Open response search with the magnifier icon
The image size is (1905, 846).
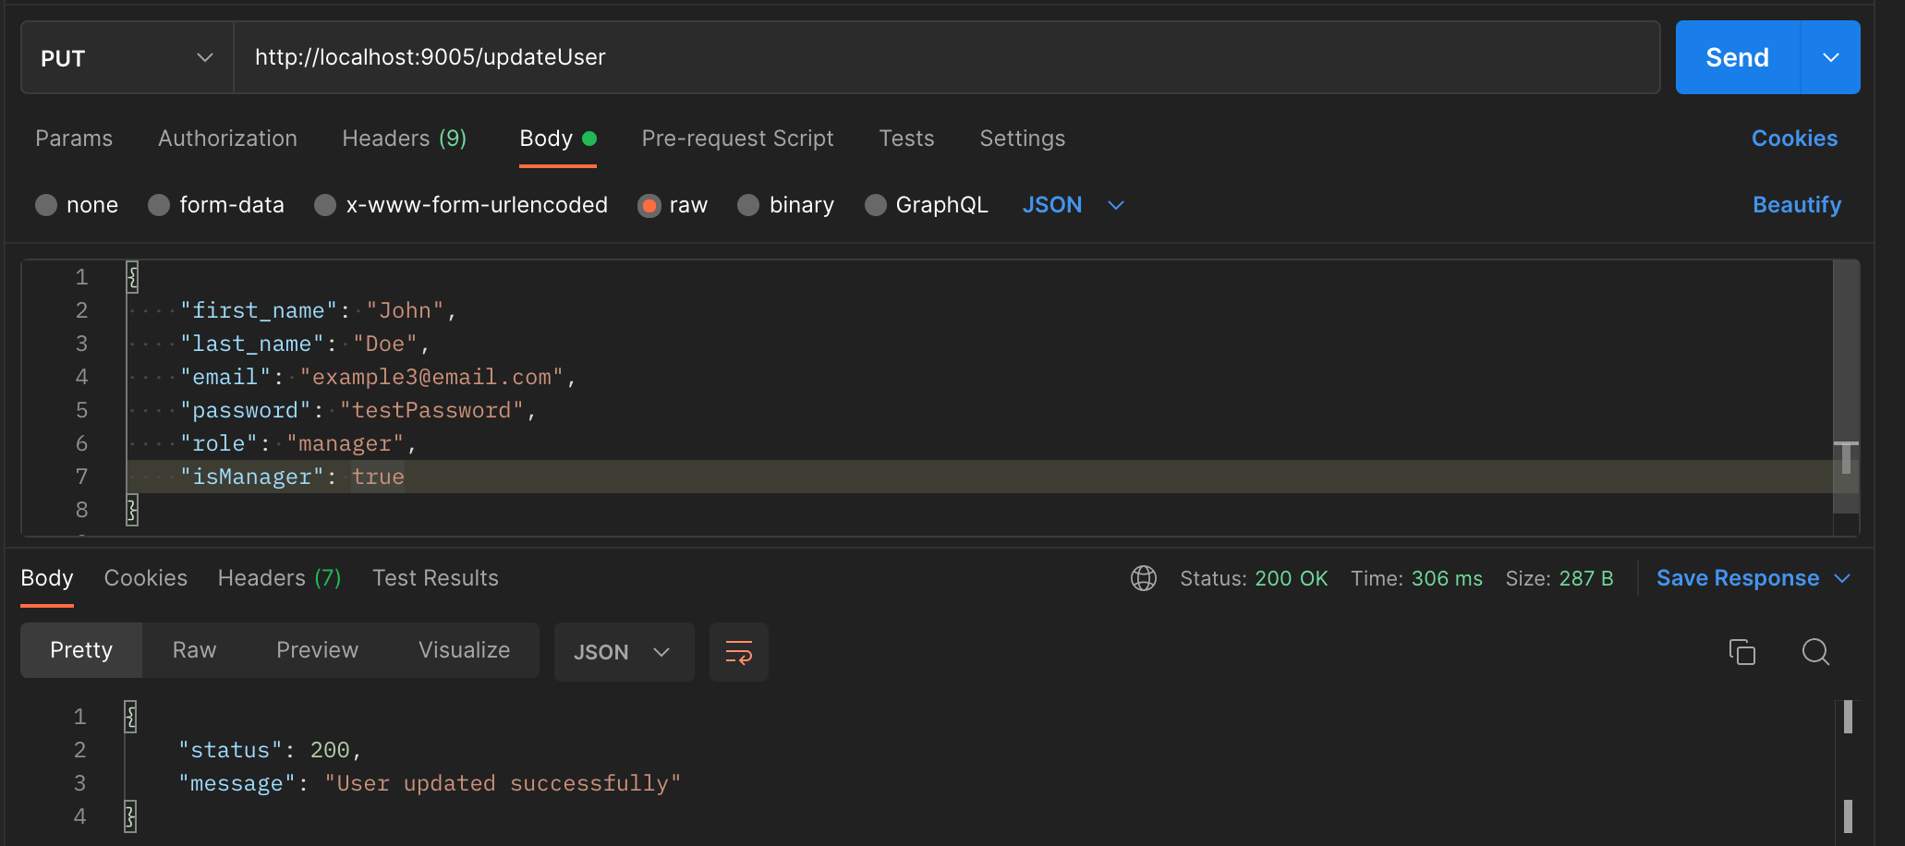pos(1814,652)
